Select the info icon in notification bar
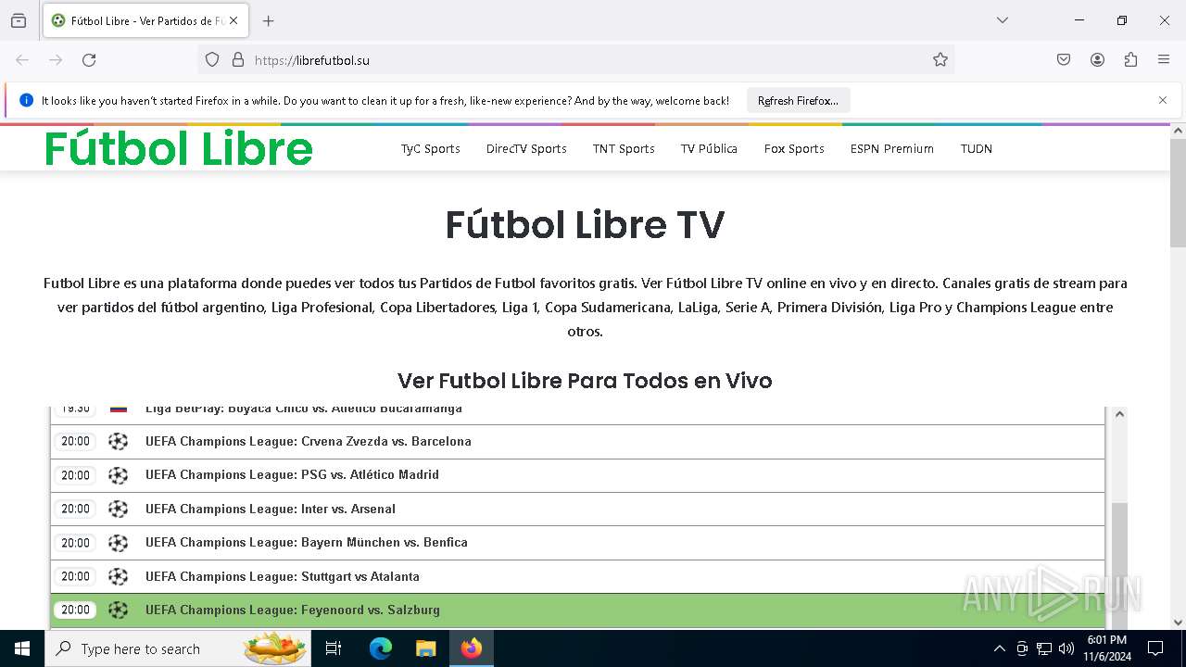The image size is (1186, 667). click(x=26, y=100)
